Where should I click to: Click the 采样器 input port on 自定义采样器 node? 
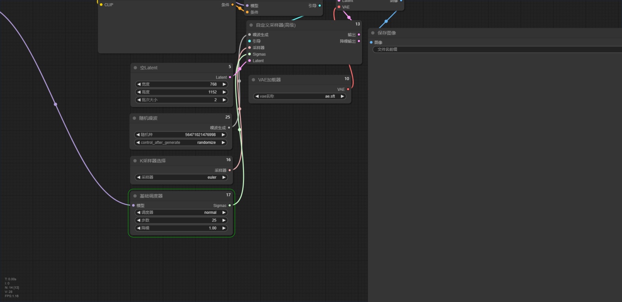pos(250,48)
